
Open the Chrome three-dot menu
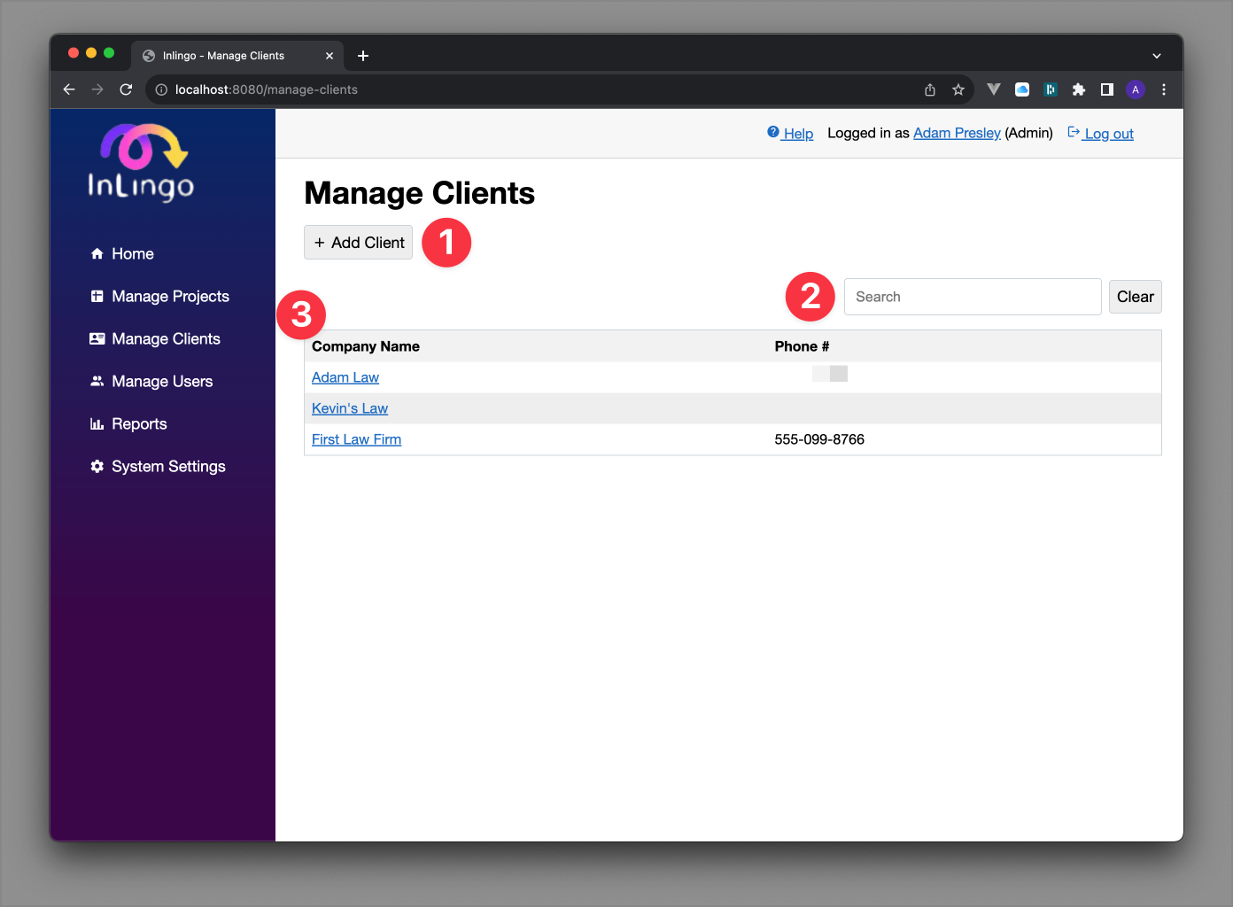click(x=1163, y=89)
